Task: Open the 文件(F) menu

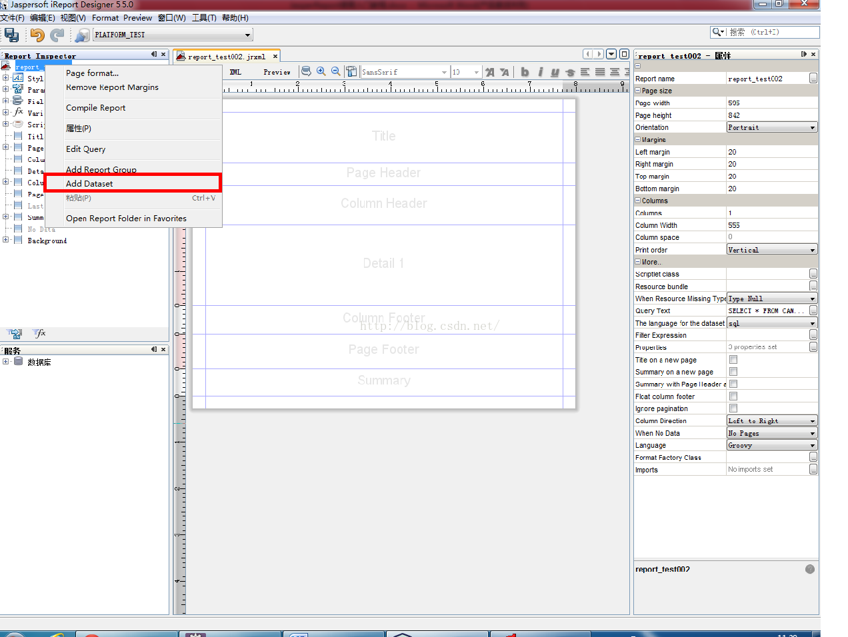Action: click(12, 18)
